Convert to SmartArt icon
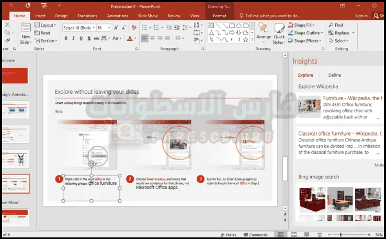The image size is (386, 239). (198, 40)
